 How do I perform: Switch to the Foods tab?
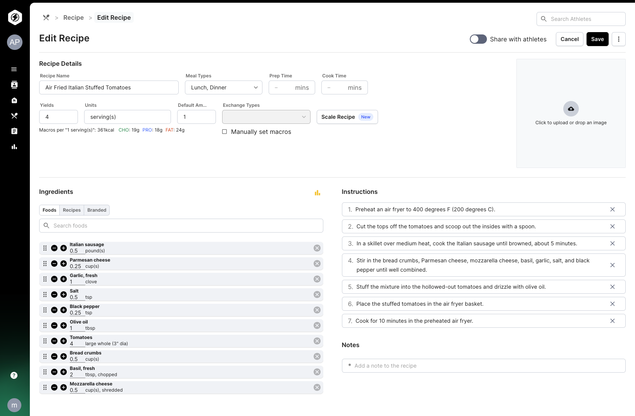pyautogui.click(x=50, y=210)
